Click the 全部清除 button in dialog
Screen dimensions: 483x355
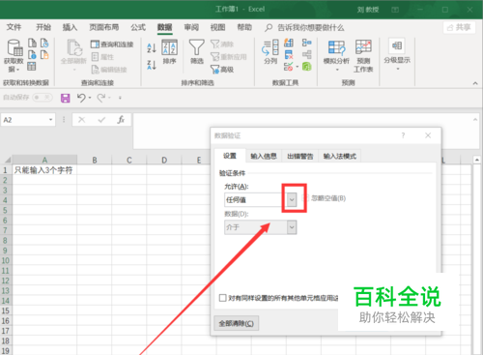(237, 323)
